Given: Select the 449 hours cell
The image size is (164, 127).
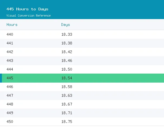Looking at the screenshot, I should click(10, 113).
